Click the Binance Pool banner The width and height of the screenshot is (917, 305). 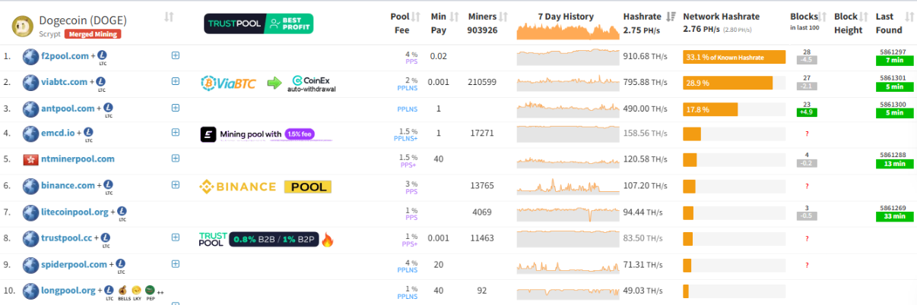265,186
